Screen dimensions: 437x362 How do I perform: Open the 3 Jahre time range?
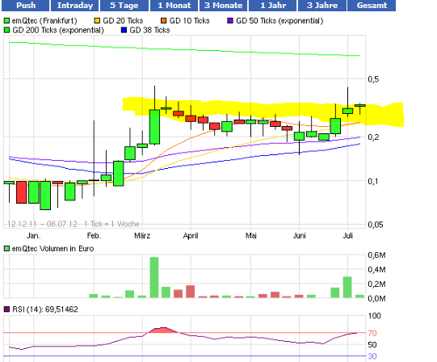(x=322, y=6)
